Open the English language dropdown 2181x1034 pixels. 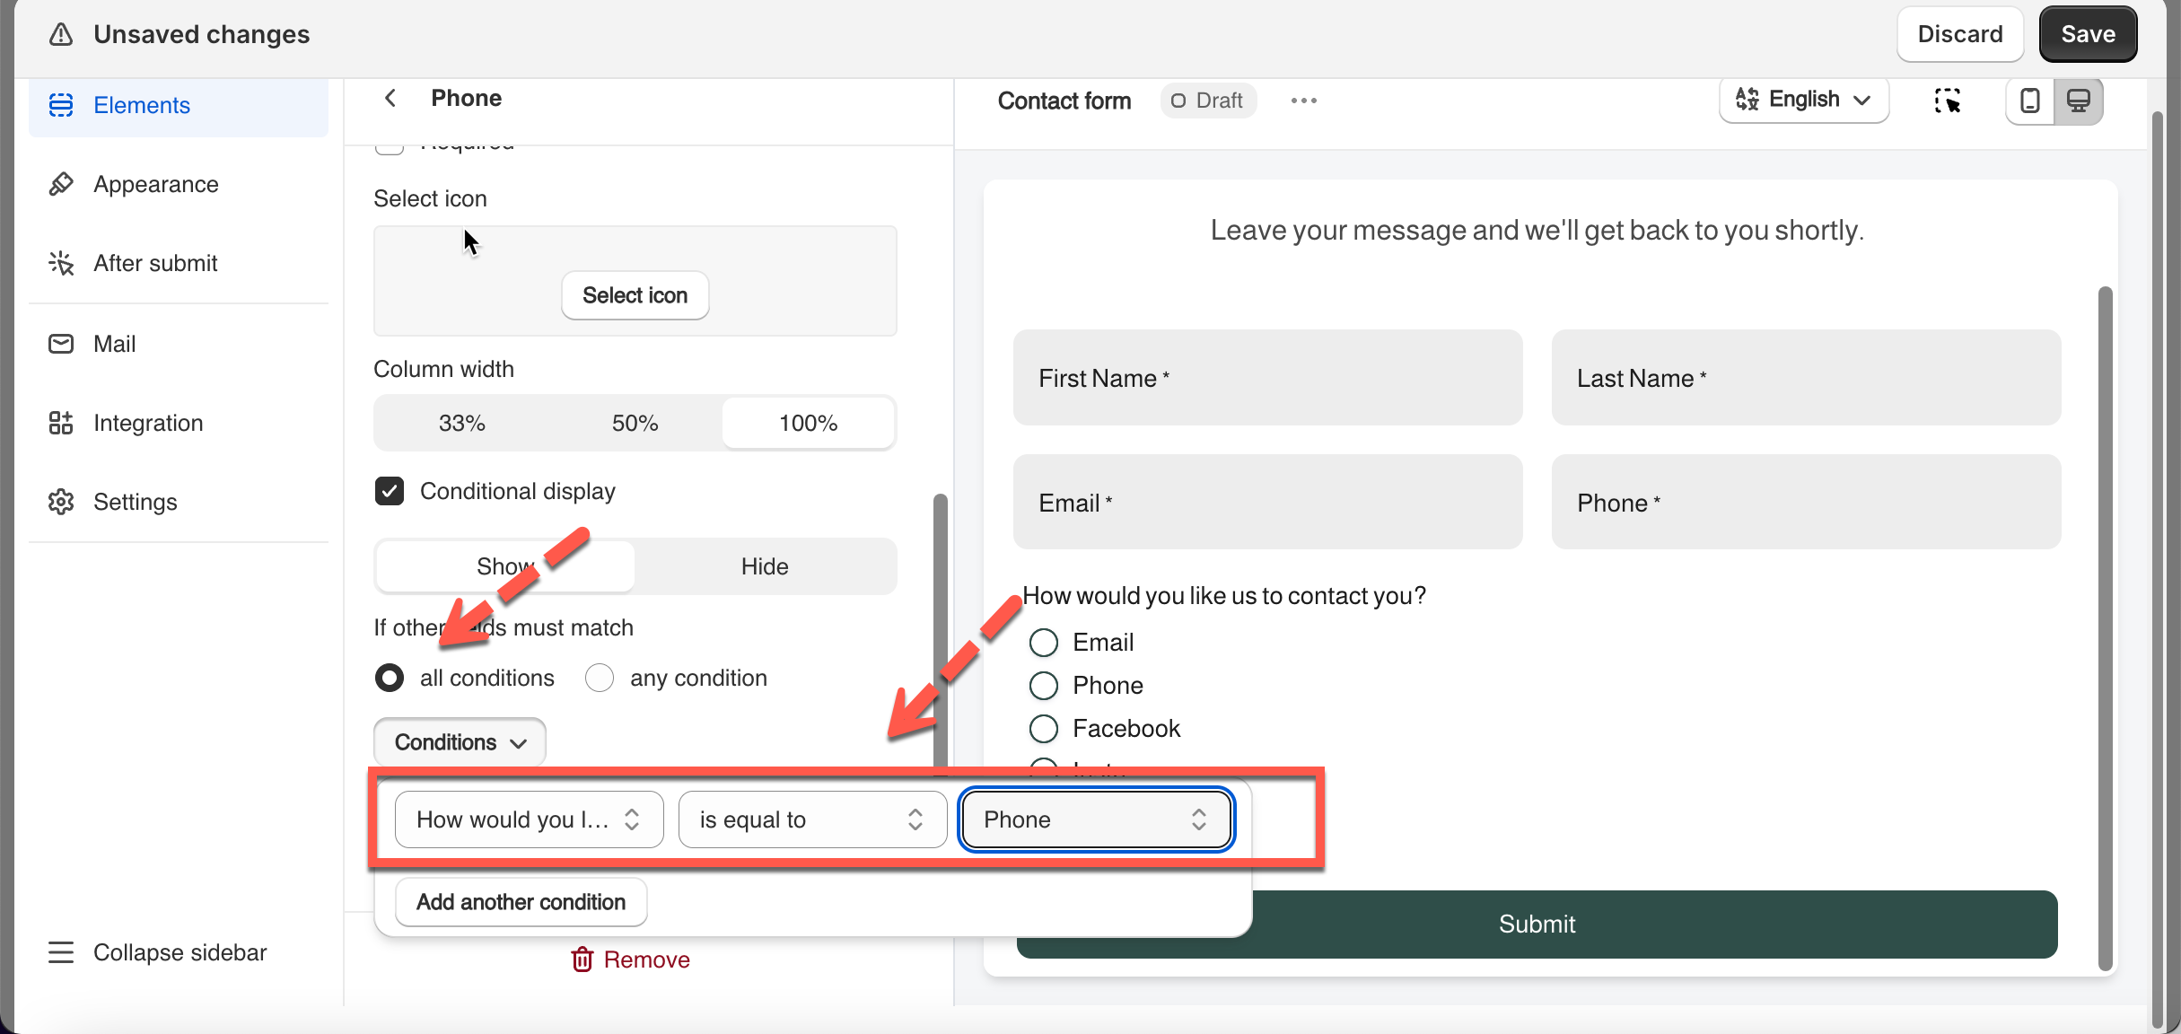tap(1804, 100)
